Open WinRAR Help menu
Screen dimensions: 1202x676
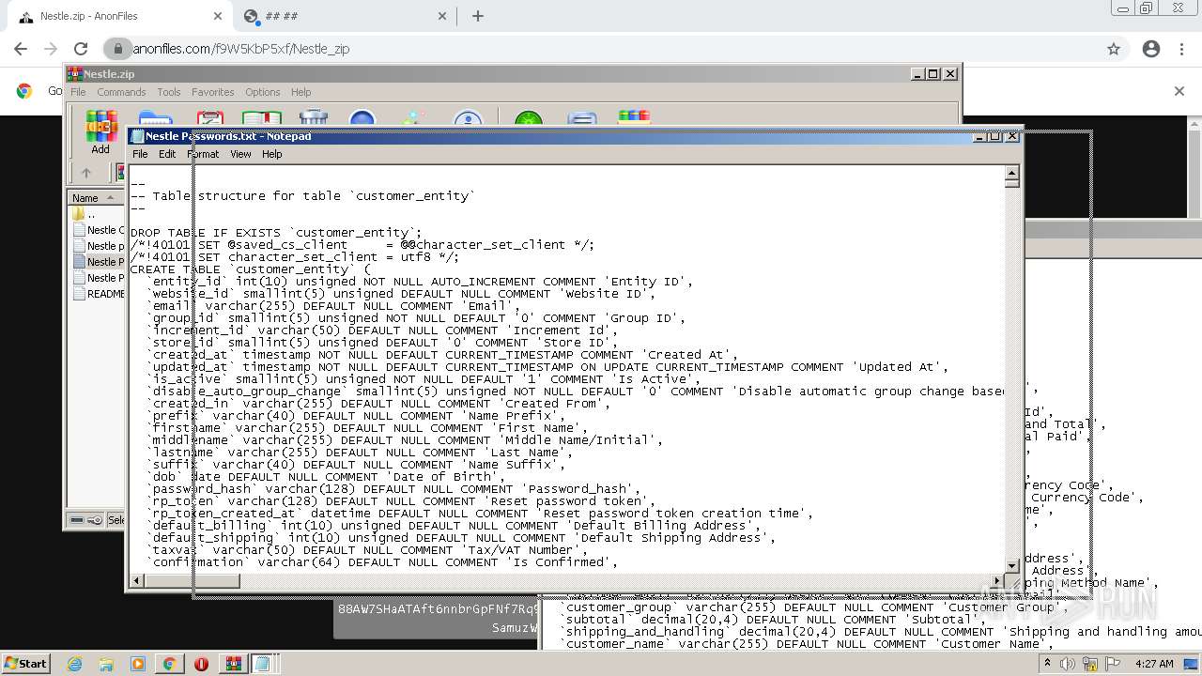point(300,92)
